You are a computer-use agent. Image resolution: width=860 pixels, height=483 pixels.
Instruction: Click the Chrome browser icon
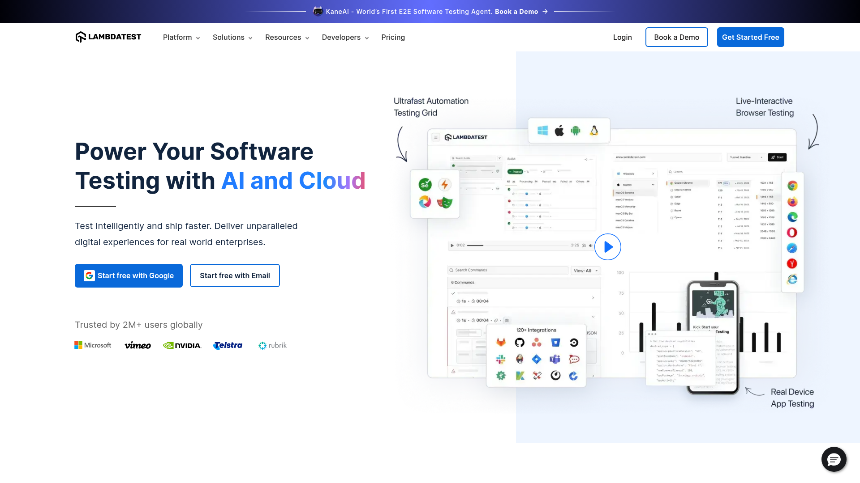coord(792,186)
